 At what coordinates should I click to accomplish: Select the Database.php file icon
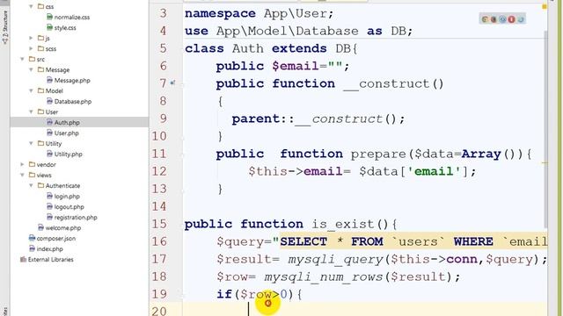(x=49, y=101)
